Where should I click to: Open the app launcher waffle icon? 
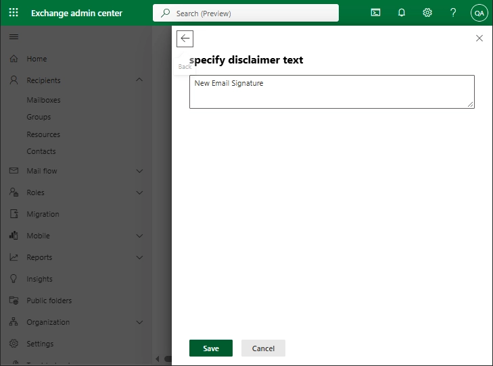pos(14,13)
